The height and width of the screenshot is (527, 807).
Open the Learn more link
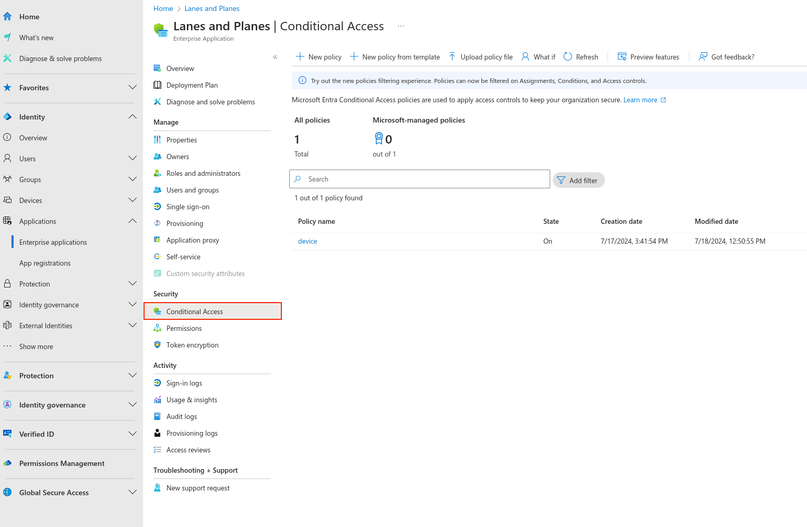pos(645,100)
